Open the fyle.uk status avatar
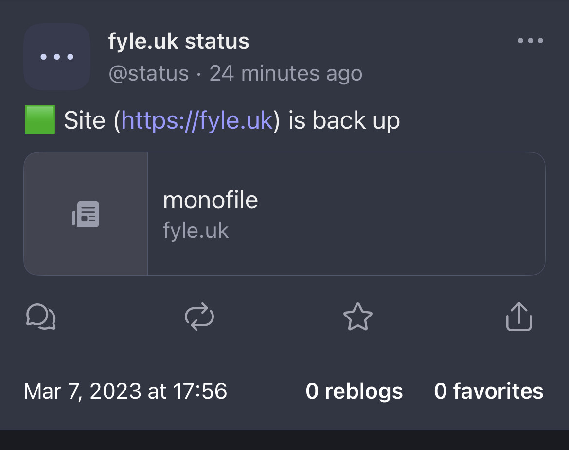The width and height of the screenshot is (569, 450). pyautogui.click(x=57, y=57)
